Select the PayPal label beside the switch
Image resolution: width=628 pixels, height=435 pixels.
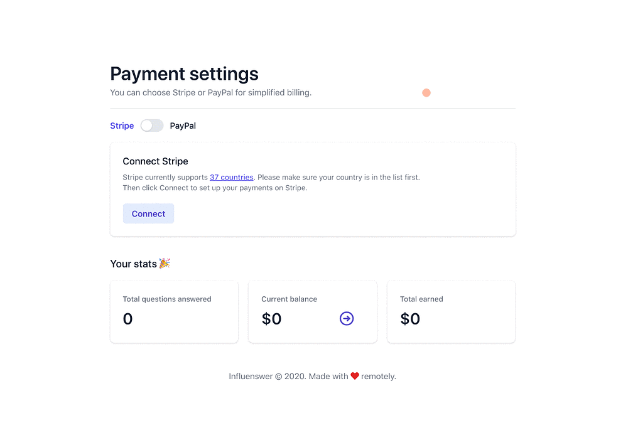(183, 126)
